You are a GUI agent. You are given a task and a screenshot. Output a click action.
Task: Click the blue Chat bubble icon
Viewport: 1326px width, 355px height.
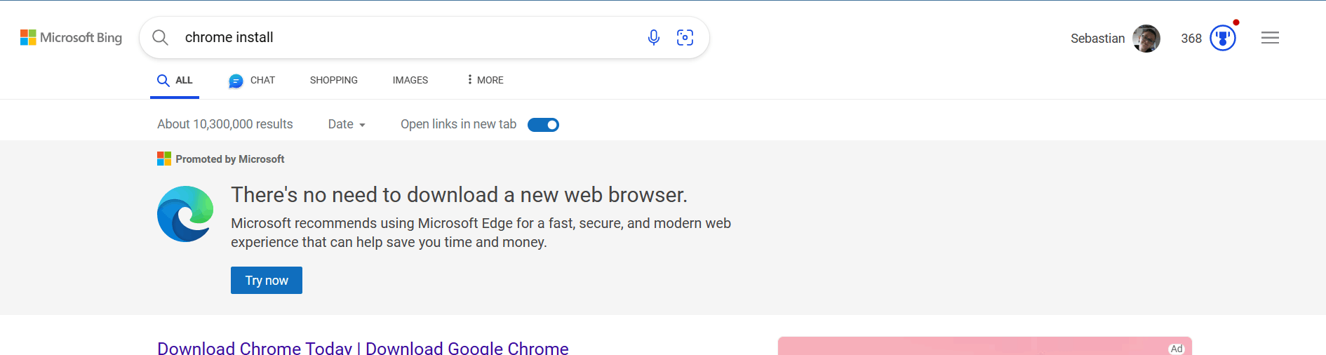coord(236,81)
